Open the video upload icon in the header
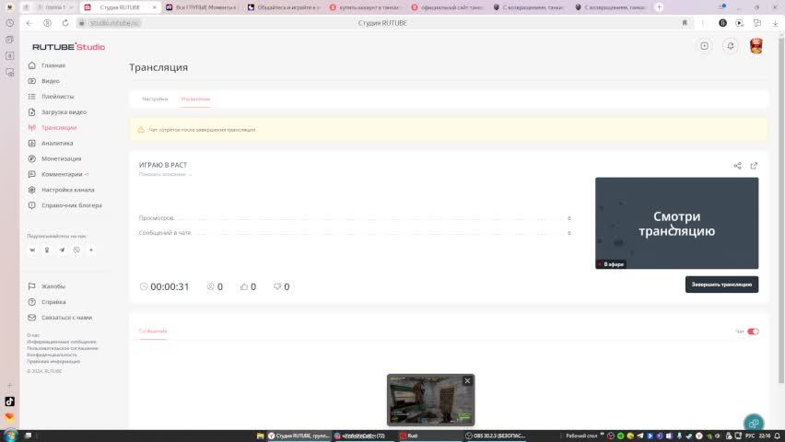Image resolution: width=785 pixels, height=442 pixels. pos(705,46)
